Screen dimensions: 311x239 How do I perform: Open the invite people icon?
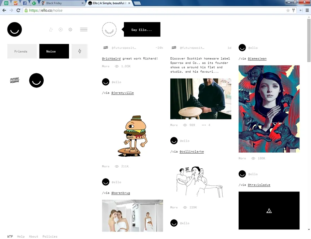[51, 30]
